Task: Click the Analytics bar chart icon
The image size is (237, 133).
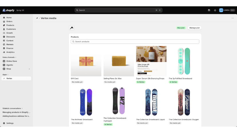Action: click(4, 52)
